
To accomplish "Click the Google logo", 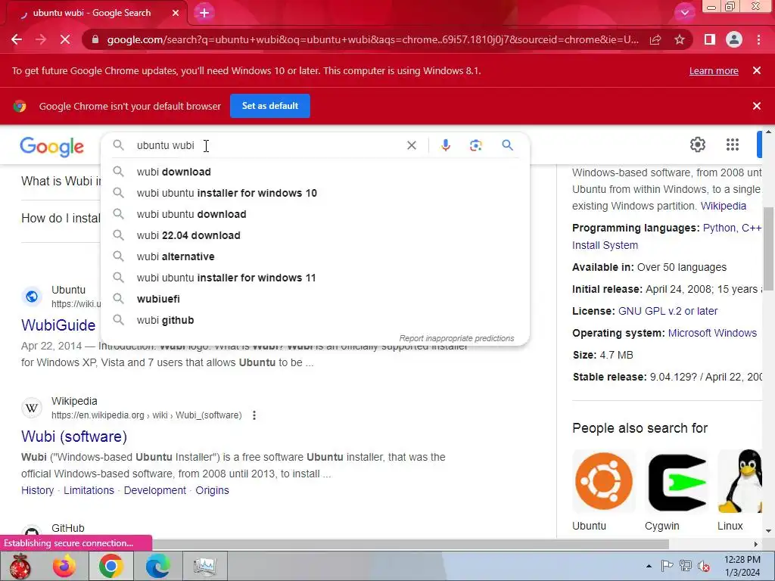I will (x=52, y=147).
